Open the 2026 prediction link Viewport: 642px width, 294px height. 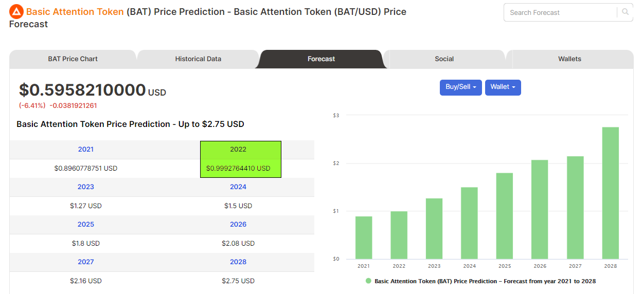238,225
